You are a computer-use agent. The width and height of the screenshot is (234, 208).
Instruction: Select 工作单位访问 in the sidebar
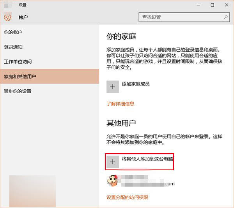pyautogui.click(x=18, y=61)
